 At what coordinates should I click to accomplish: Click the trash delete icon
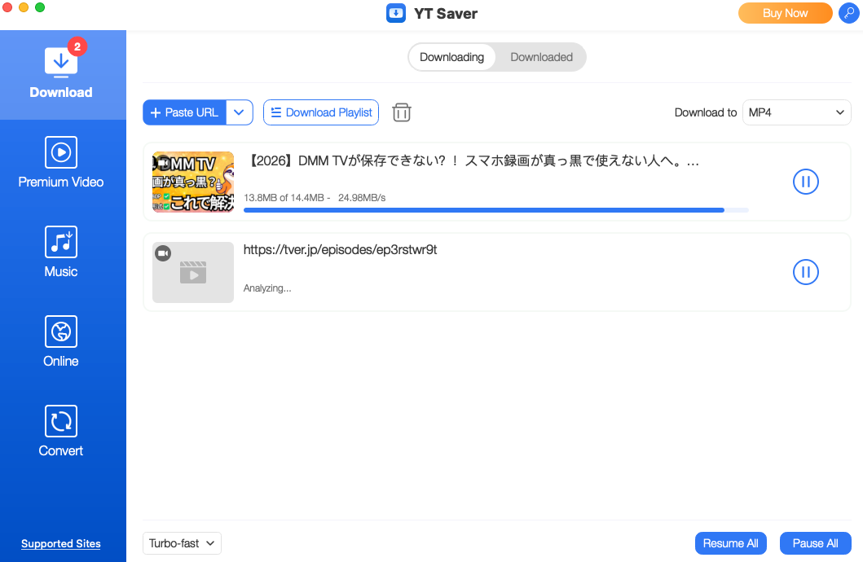pyautogui.click(x=402, y=112)
